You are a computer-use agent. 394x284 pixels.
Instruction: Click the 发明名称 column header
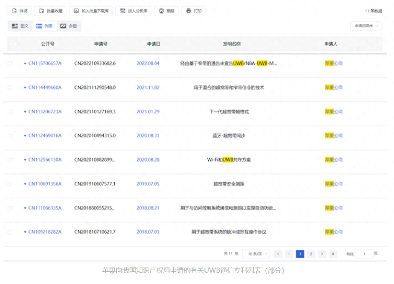(x=232, y=44)
